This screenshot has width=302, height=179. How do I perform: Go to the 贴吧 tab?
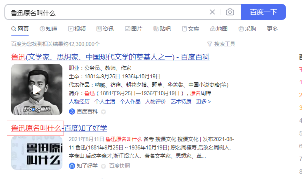(162, 29)
